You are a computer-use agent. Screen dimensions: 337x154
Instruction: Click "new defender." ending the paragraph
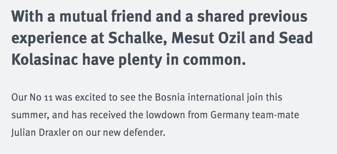134,133
